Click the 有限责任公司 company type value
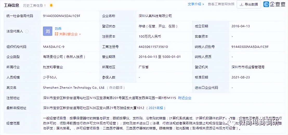 click(x=64, y=57)
